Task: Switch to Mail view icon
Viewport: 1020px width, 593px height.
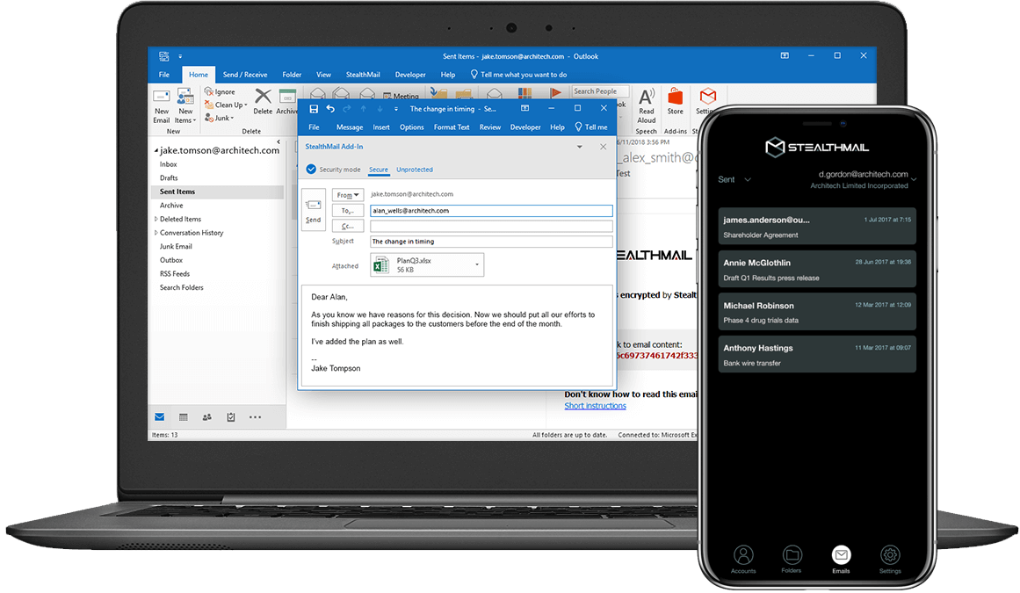Action: pos(159,417)
